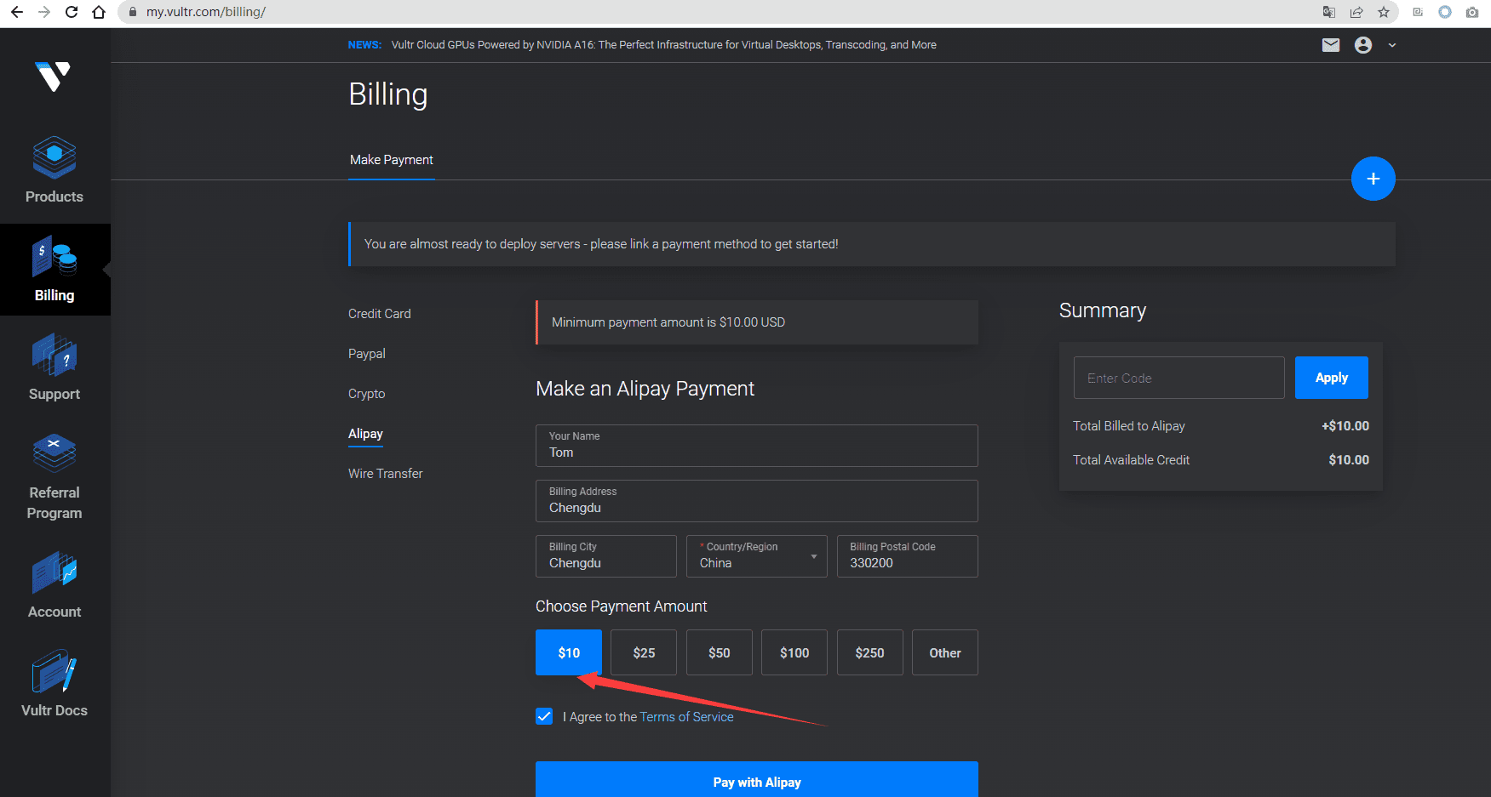Select the Credit Card payment method
1491x797 pixels.
click(x=380, y=314)
